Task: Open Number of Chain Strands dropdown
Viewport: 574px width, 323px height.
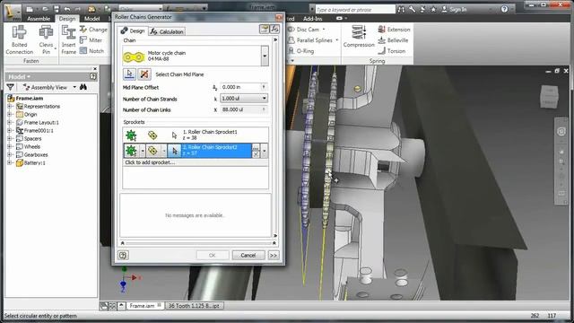Action: click(264, 99)
